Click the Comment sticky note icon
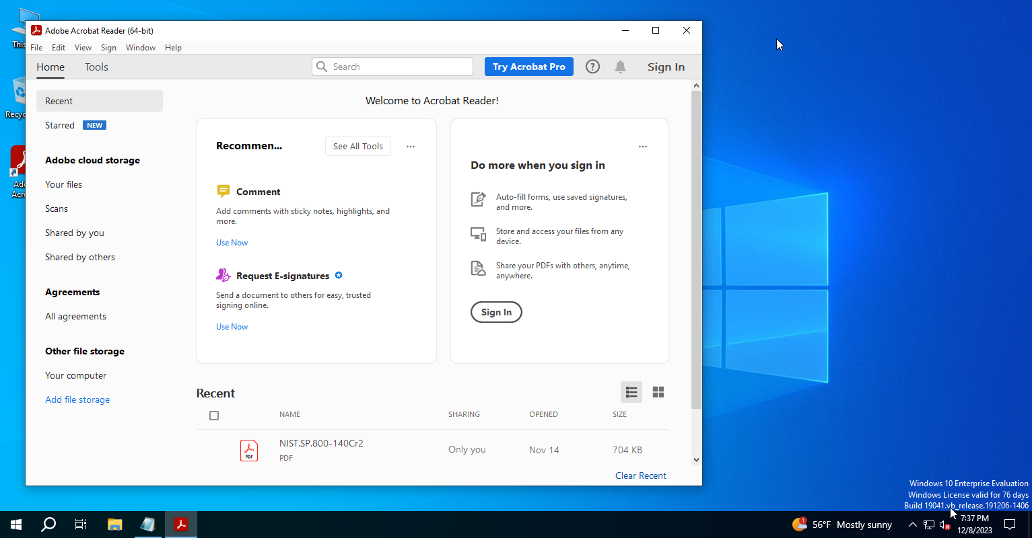 [223, 192]
